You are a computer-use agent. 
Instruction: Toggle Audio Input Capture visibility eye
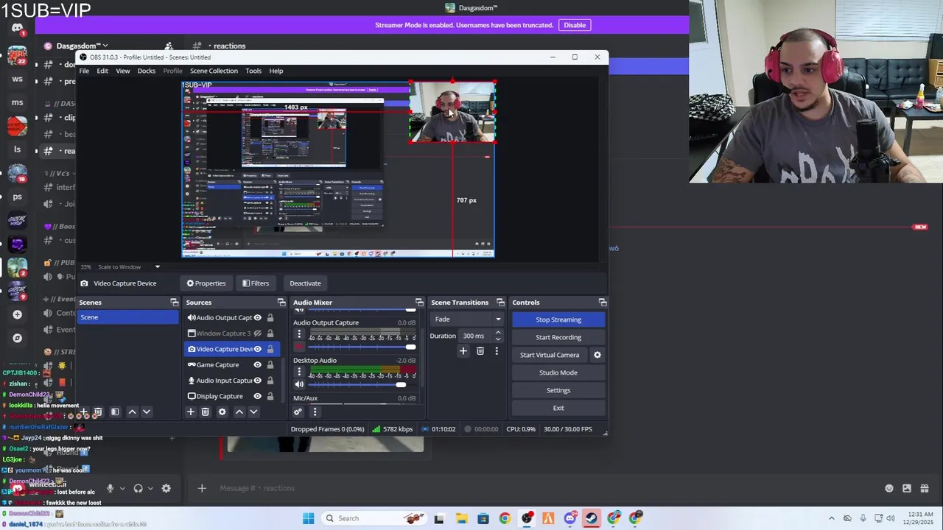(x=257, y=381)
